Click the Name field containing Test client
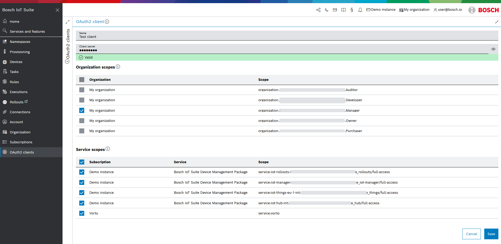This screenshot has height=244, width=501. click(287, 35)
